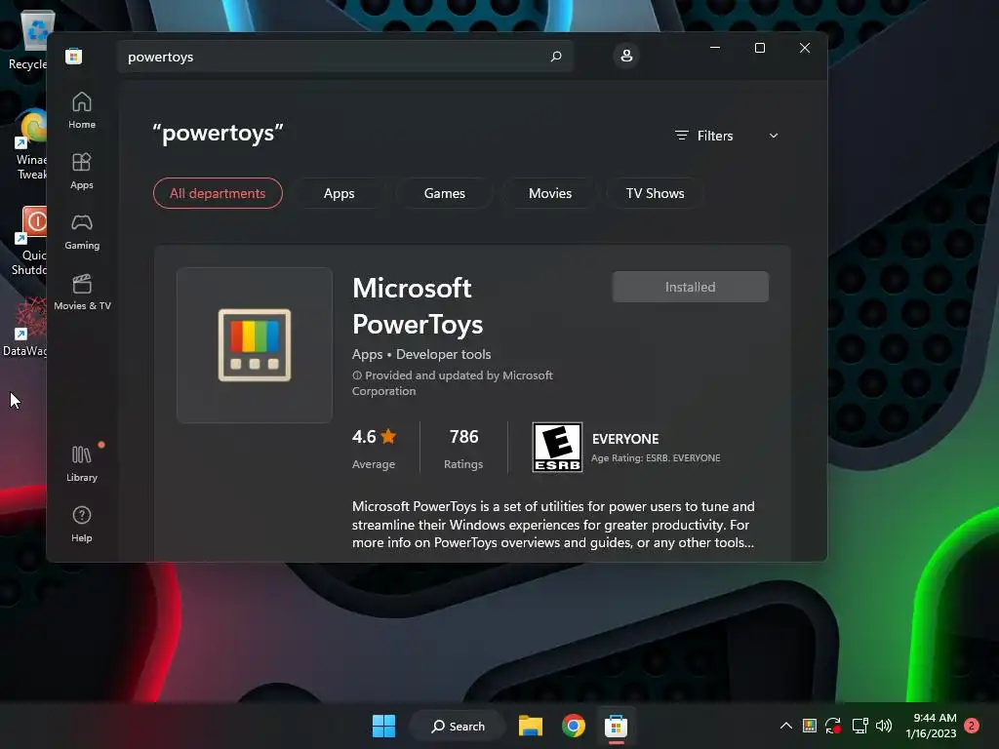
Task: Open the Windows Start menu
Action: 383,726
